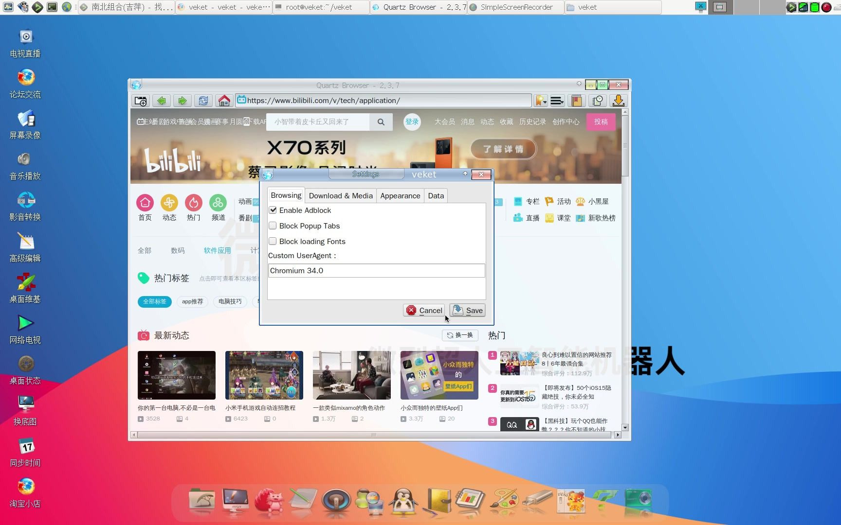
Task: Select the 全部标签 tag pill
Action: pos(155,301)
